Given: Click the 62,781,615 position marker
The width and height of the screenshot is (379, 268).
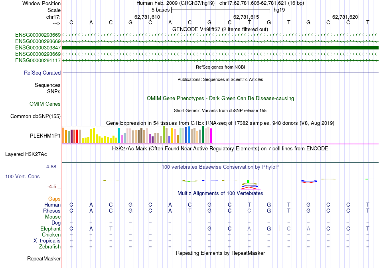Looking at the screenshot, I should coord(246,17).
